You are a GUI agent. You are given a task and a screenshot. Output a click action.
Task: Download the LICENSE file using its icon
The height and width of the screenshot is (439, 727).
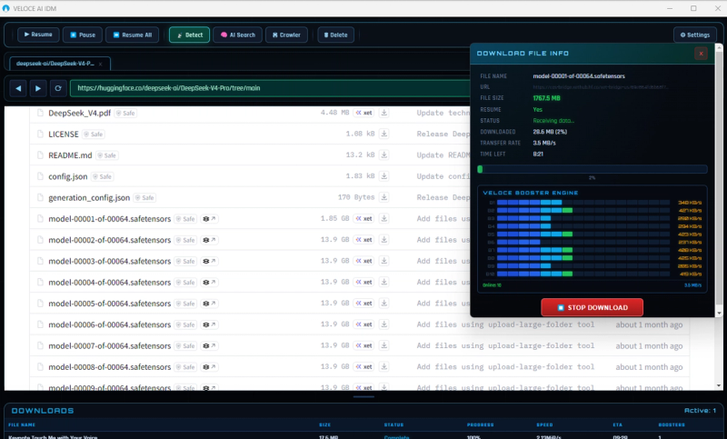[383, 134]
